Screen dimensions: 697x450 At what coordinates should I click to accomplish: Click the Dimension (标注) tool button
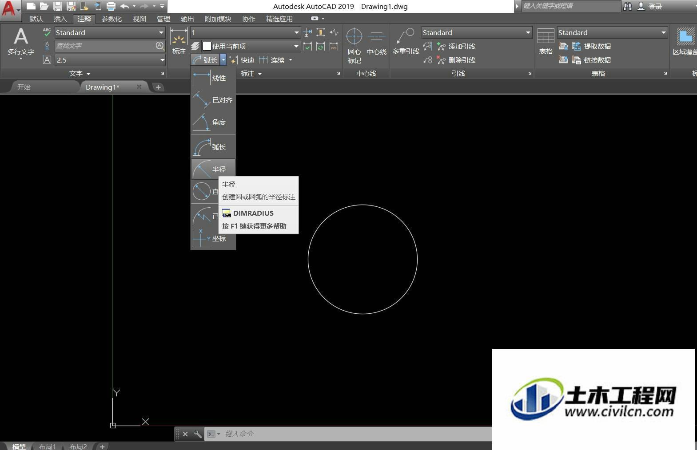(x=179, y=41)
